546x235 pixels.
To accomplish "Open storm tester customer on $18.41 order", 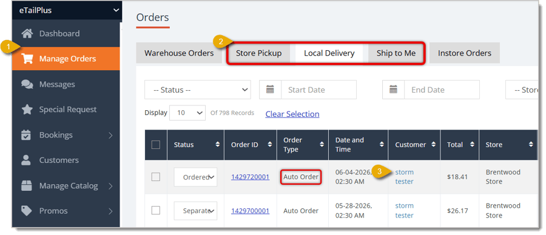I will (x=404, y=177).
